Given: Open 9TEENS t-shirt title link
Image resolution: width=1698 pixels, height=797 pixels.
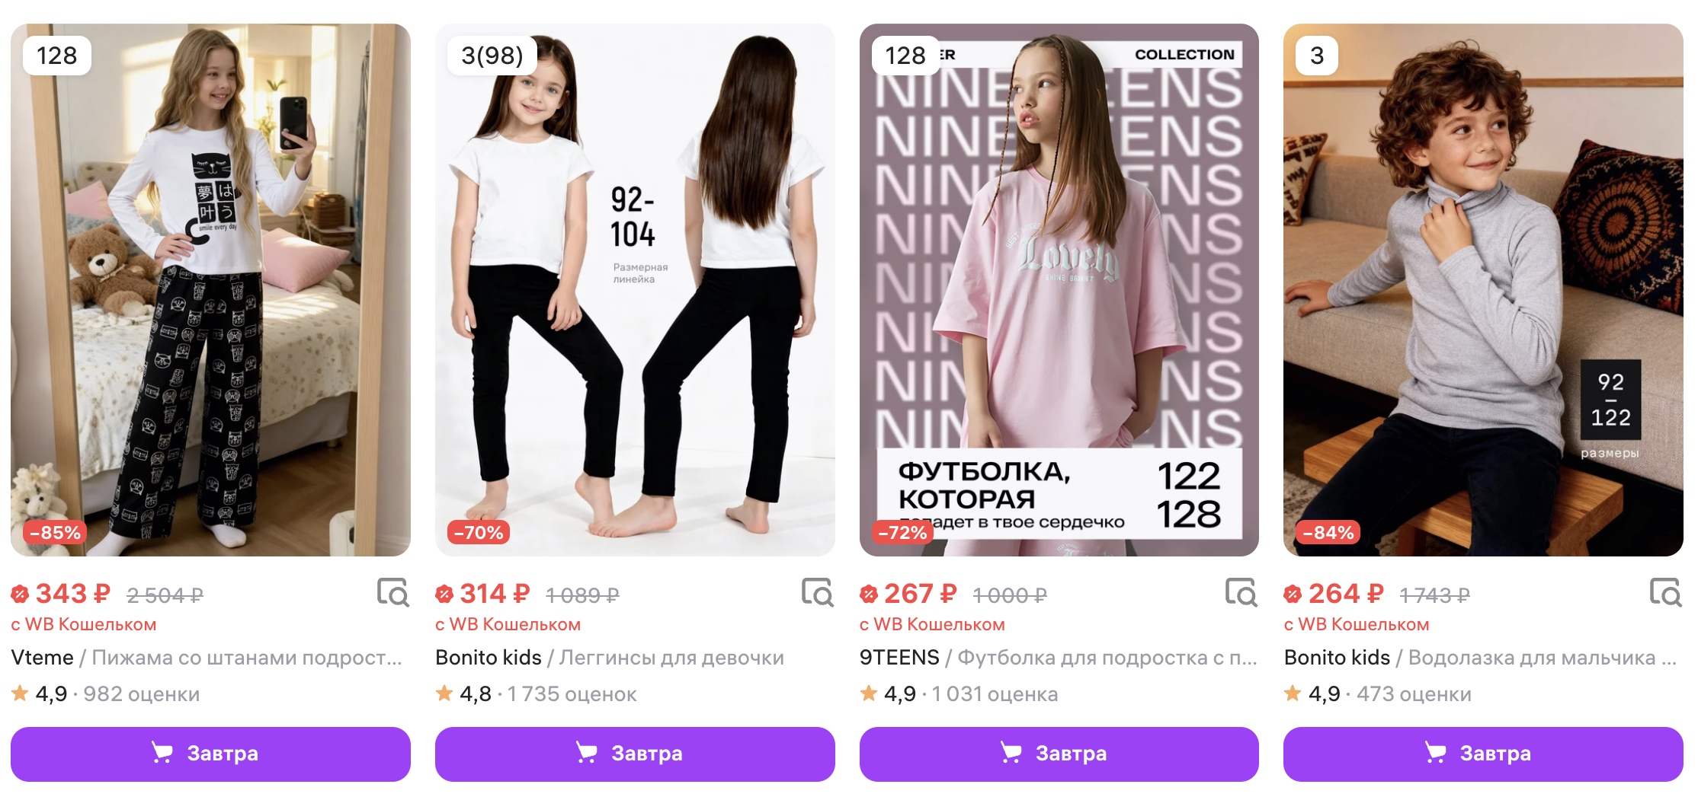Looking at the screenshot, I should pos(1058,658).
